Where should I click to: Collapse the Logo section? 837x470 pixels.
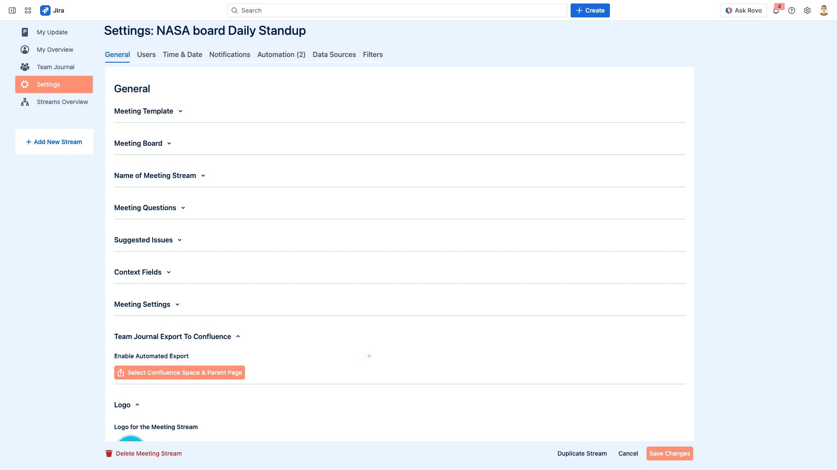click(x=137, y=405)
